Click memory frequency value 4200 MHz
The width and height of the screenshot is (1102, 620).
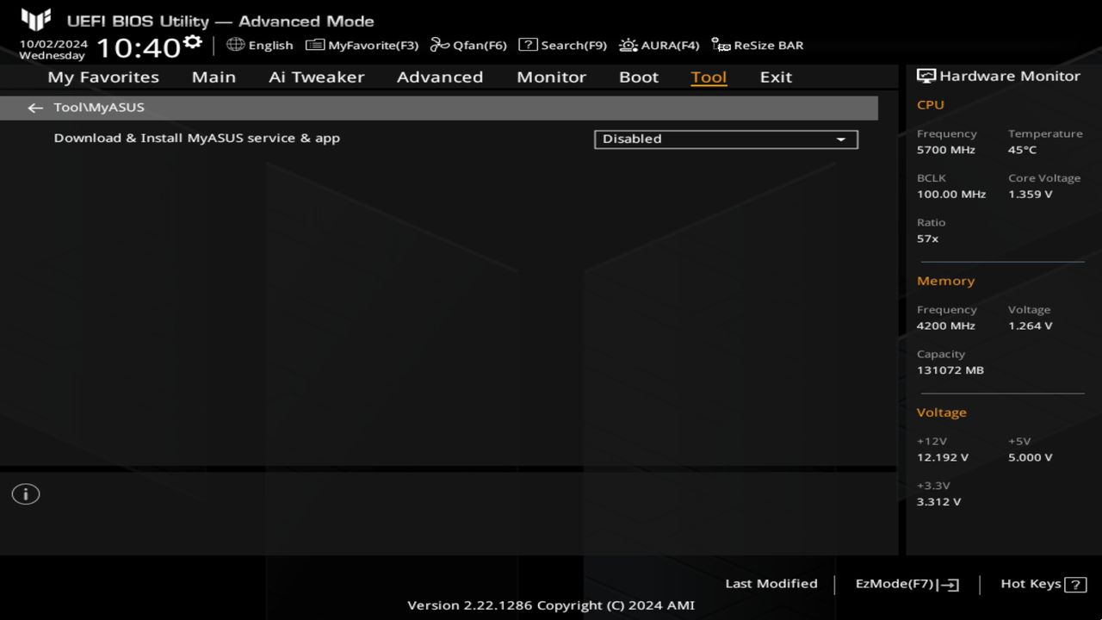(946, 326)
